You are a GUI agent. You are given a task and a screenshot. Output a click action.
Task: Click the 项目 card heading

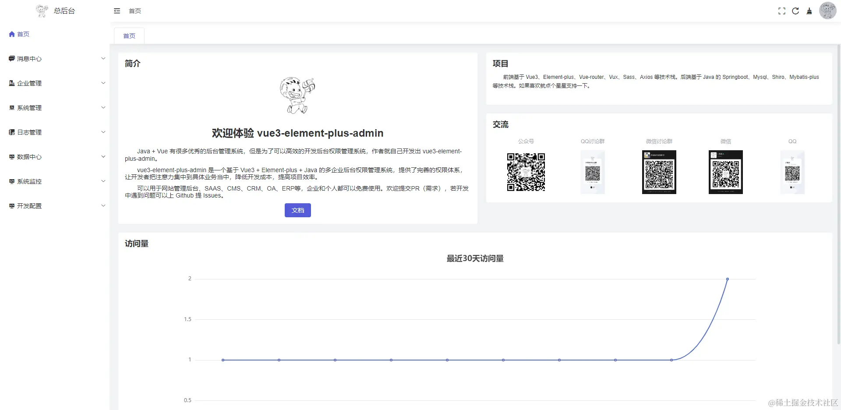click(501, 64)
